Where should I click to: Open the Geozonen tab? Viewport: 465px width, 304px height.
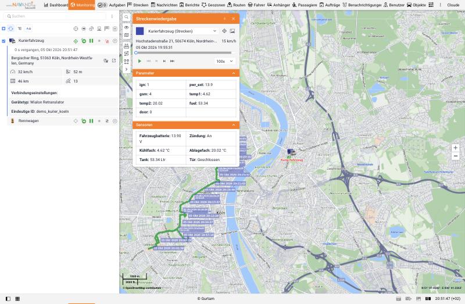click(x=213, y=5)
